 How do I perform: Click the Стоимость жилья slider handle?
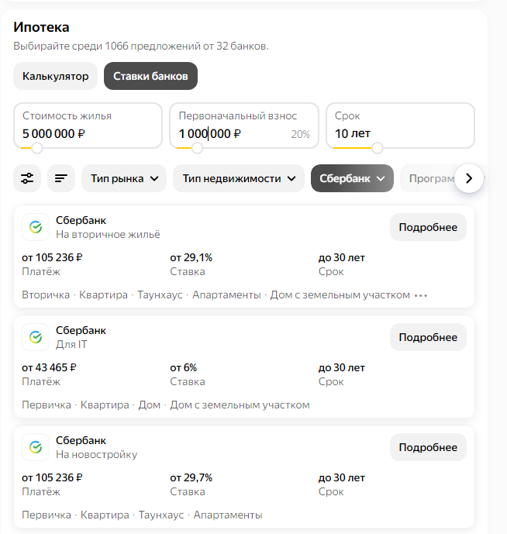[x=36, y=148]
